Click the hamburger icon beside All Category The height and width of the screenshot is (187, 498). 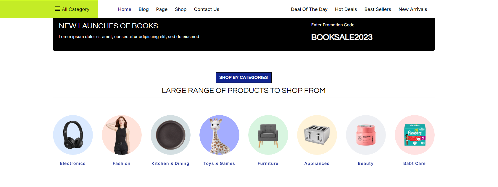(x=57, y=9)
